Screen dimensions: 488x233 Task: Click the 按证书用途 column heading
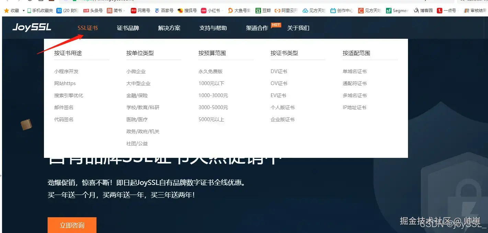coord(68,53)
